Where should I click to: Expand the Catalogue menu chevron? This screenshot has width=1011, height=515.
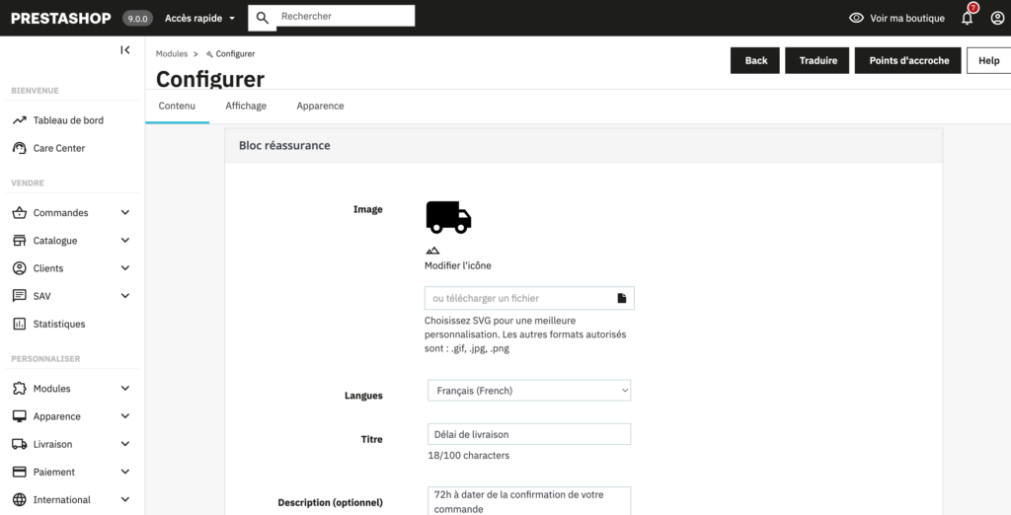(x=124, y=241)
